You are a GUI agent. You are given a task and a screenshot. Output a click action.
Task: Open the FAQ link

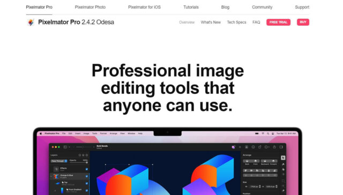(x=256, y=22)
